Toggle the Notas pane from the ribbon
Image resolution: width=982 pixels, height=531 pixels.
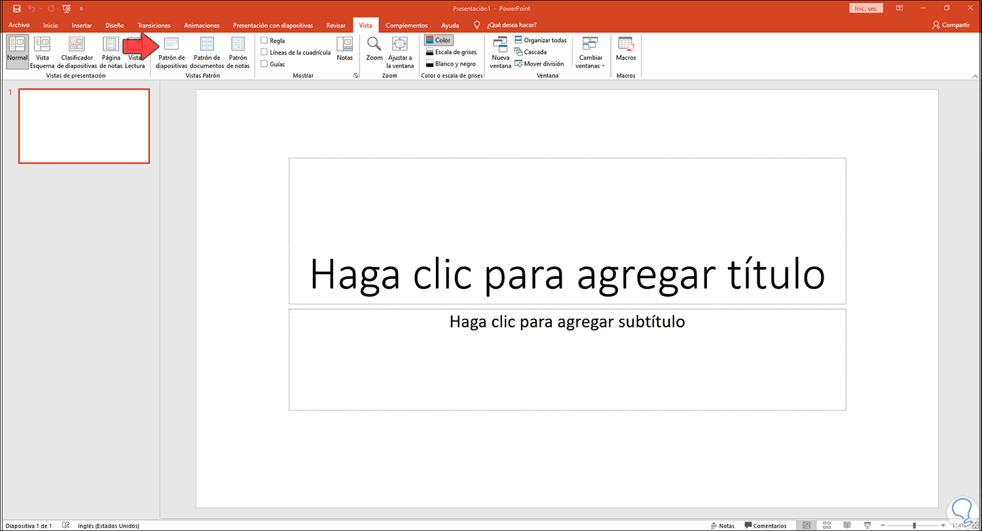(x=344, y=50)
